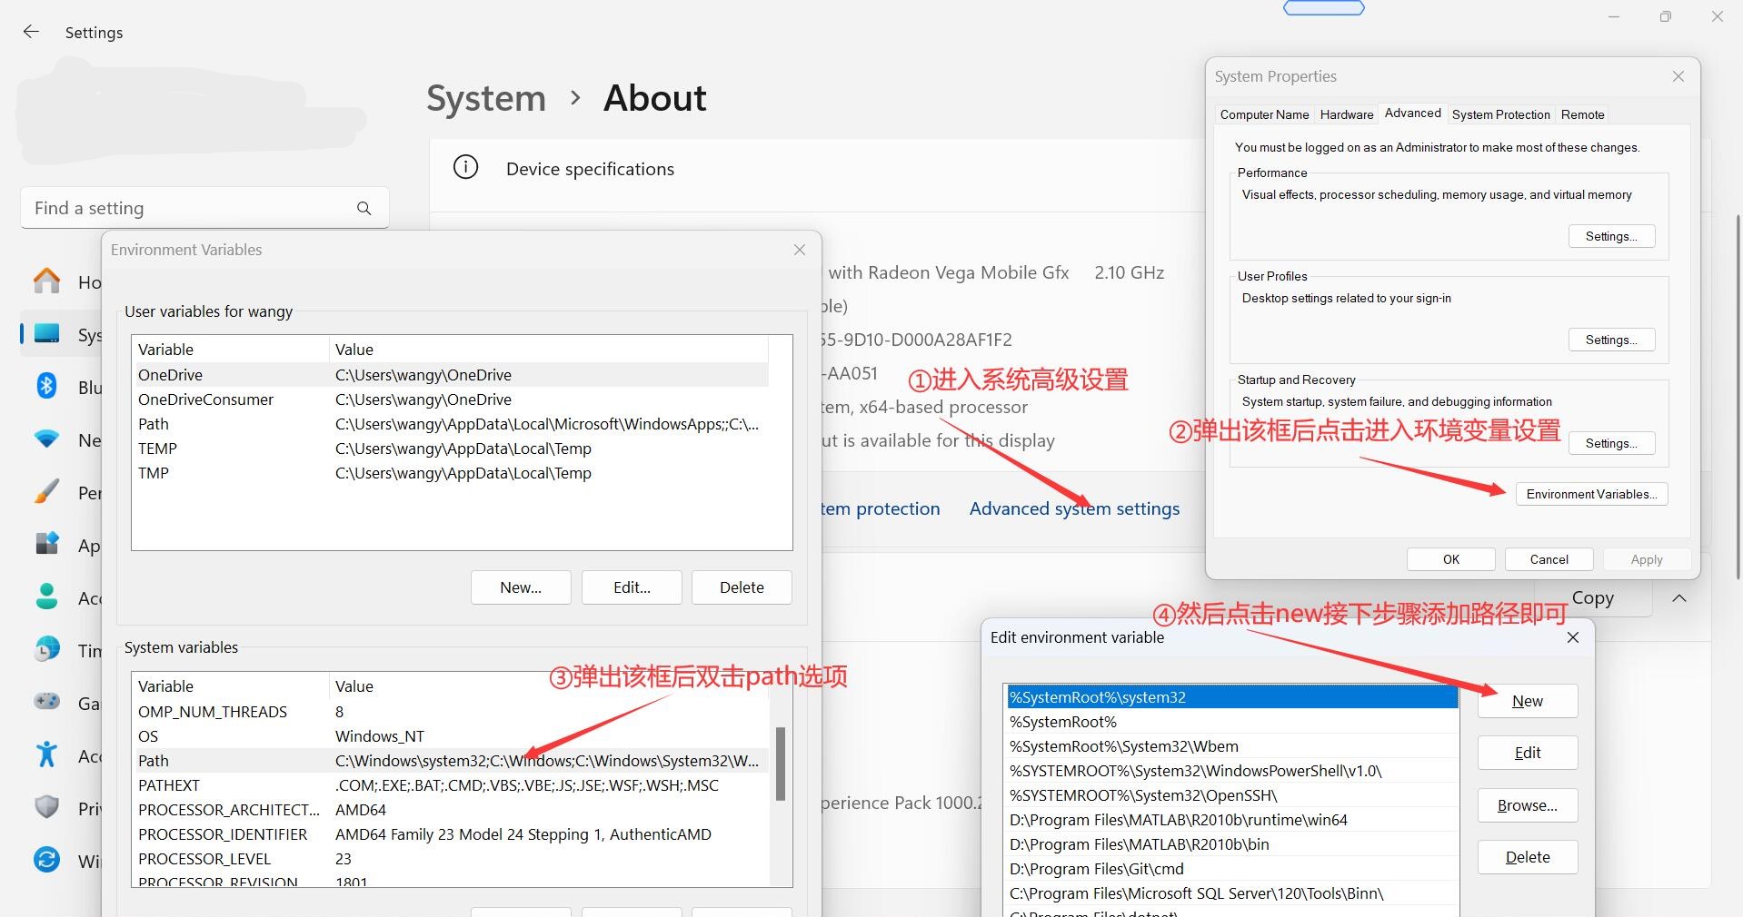Open the Apps sidebar icon
The image size is (1743, 917).
pyautogui.click(x=46, y=545)
